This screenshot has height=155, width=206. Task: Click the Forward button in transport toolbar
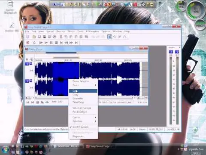[71, 43]
